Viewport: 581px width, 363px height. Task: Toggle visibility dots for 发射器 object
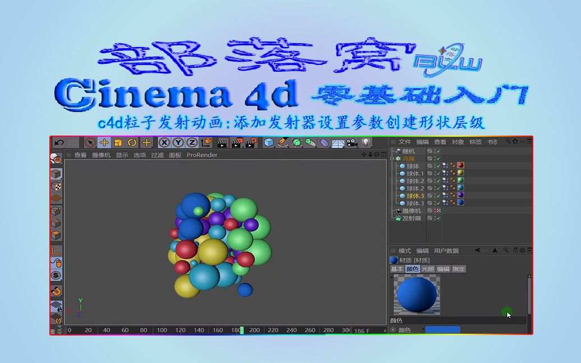coord(434,218)
